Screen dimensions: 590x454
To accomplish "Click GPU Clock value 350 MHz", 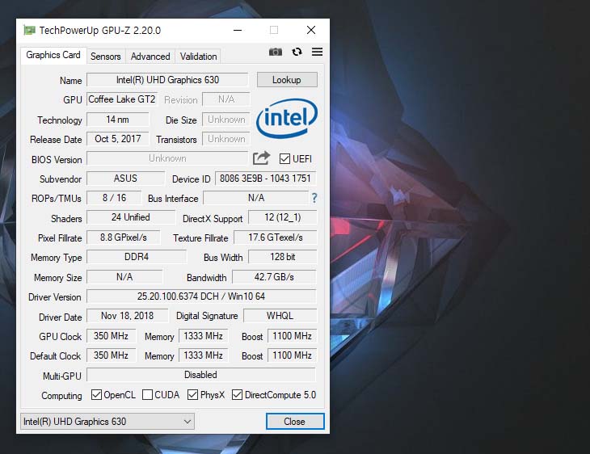I will point(111,335).
